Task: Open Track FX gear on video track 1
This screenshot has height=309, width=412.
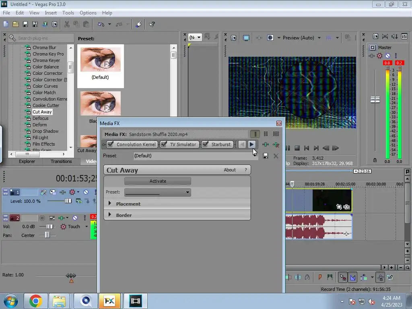Action: [72, 192]
